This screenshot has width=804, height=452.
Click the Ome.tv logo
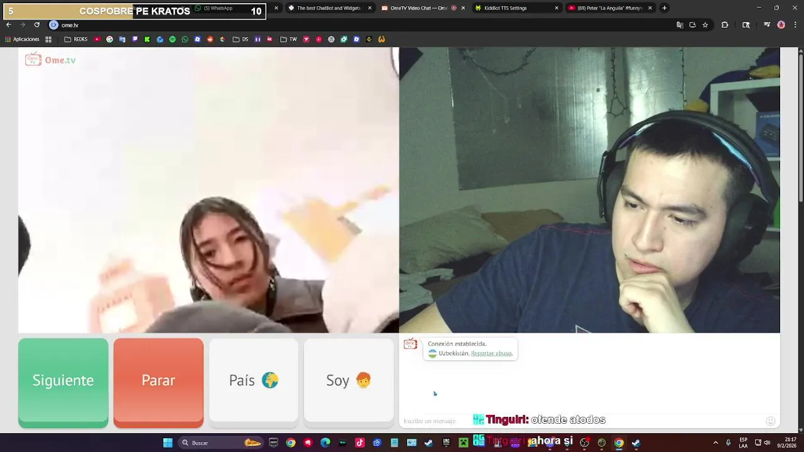click(50, 60)
